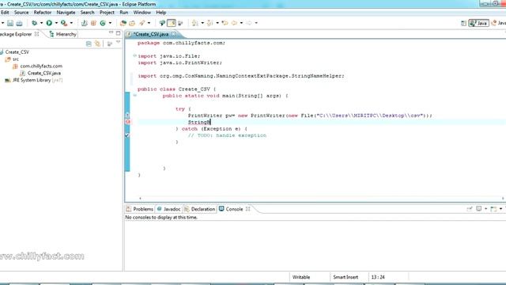This screenshot has width=506, height=285.
Task: Click the Open Perspective icon
Action: [x=463, y=23]
